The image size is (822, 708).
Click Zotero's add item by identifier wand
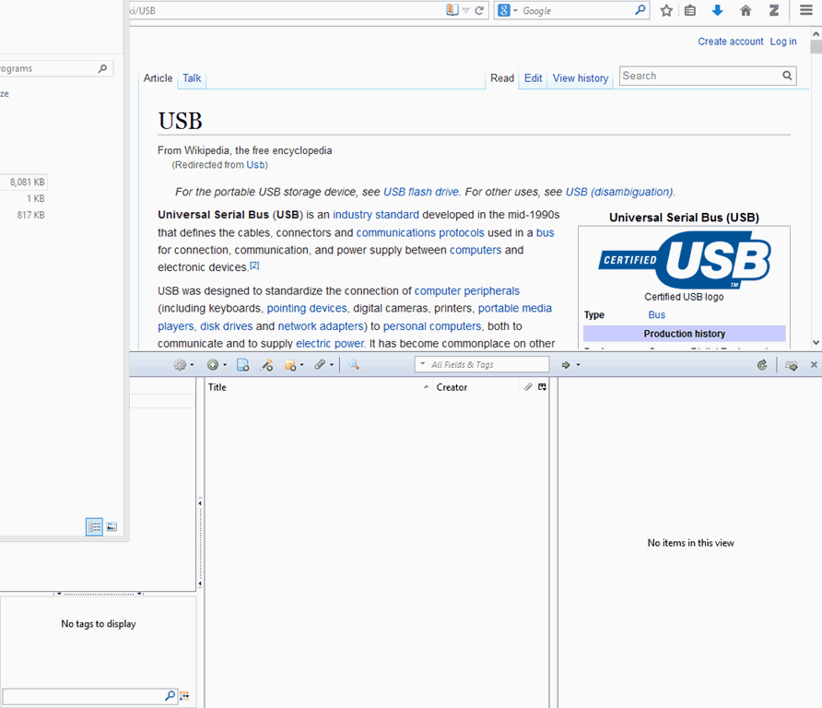pos(266,365)
